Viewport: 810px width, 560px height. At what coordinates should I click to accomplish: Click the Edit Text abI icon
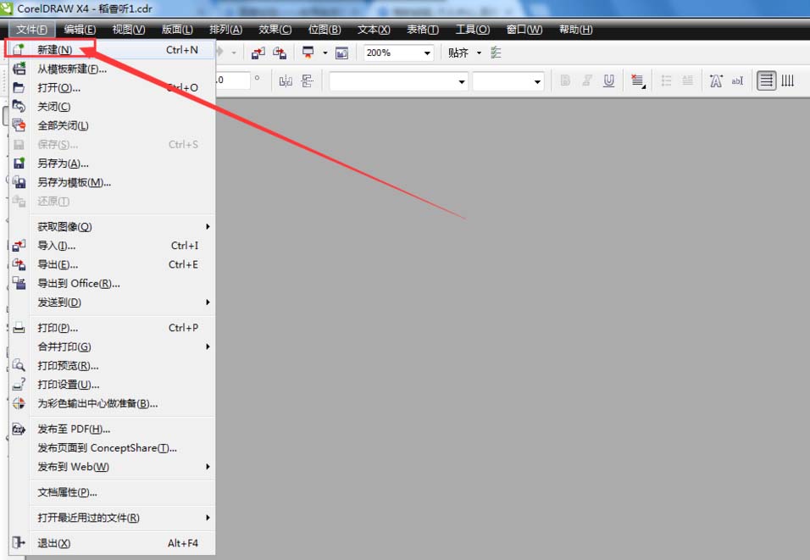(x=737, y=80)
